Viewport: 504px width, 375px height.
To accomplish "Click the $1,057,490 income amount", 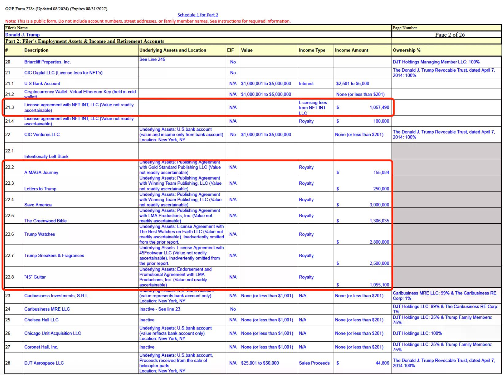I will pos(379,108).
